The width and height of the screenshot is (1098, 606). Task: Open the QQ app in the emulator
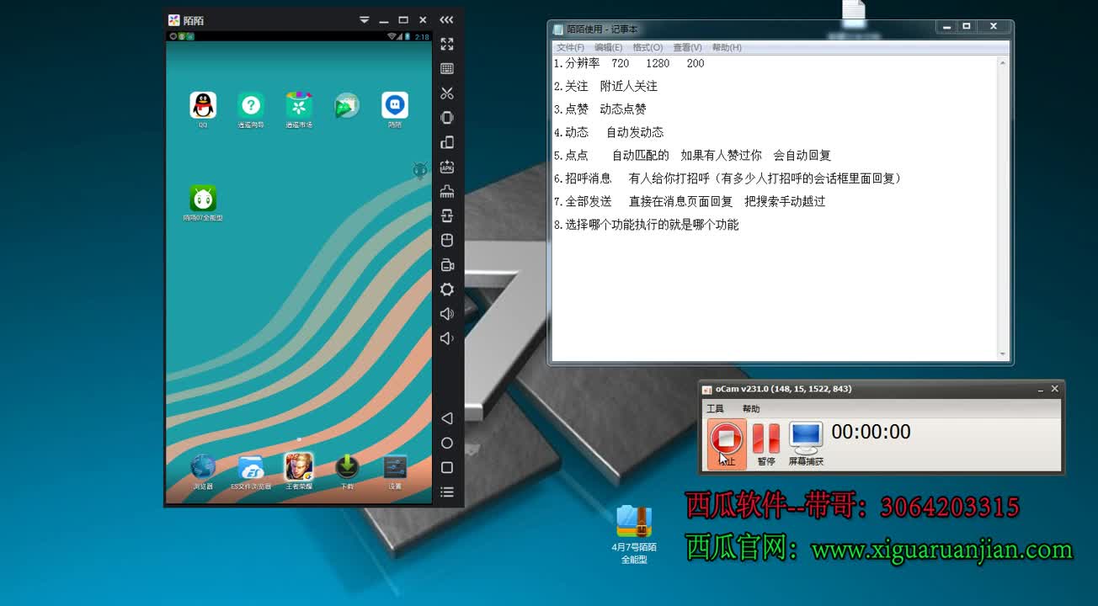click(x=203, y=106)
